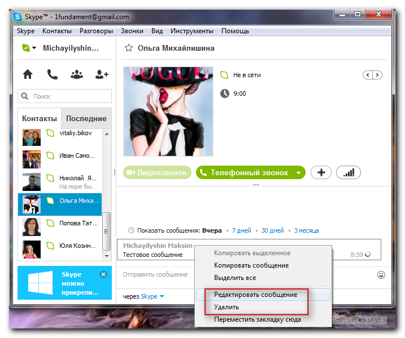
Task: Show call quality signal bars info
Action: [348, 172]
